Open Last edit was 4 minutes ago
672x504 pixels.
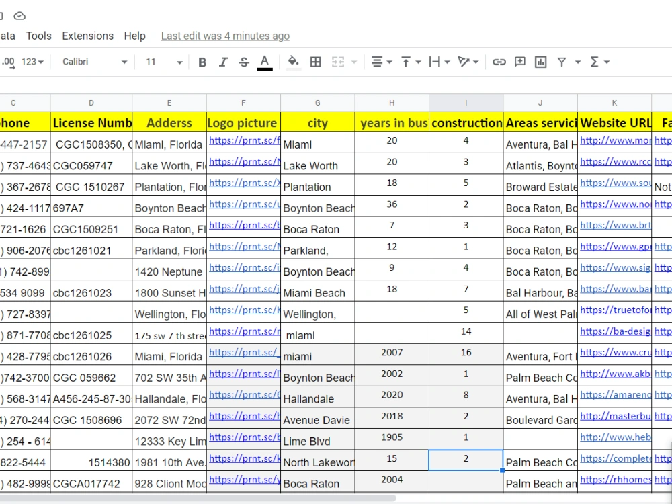225,36
